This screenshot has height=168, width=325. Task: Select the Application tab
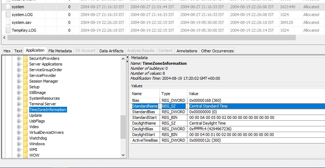coord(35,50)
